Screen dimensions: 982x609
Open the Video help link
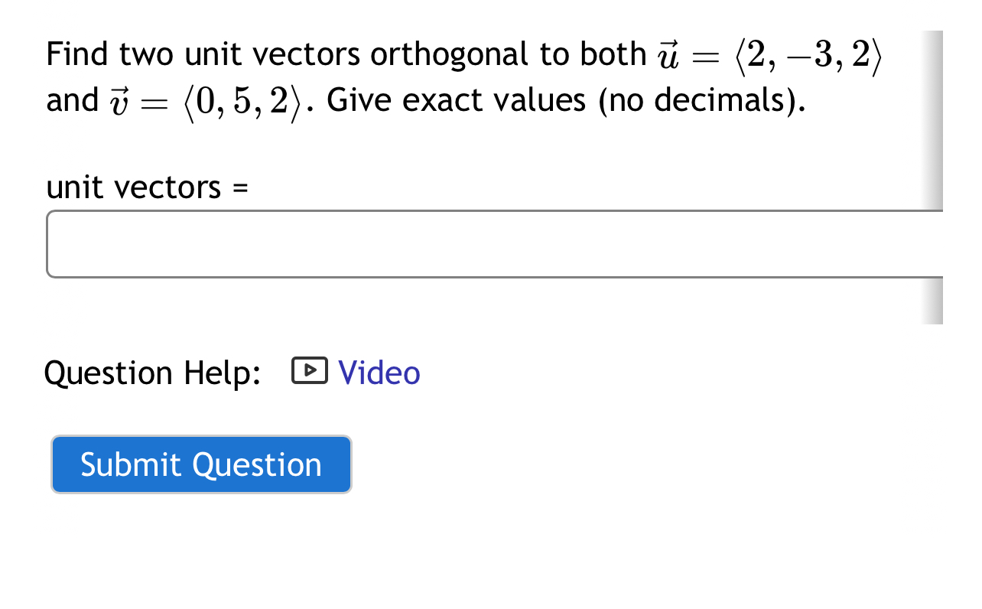(379, 373)
